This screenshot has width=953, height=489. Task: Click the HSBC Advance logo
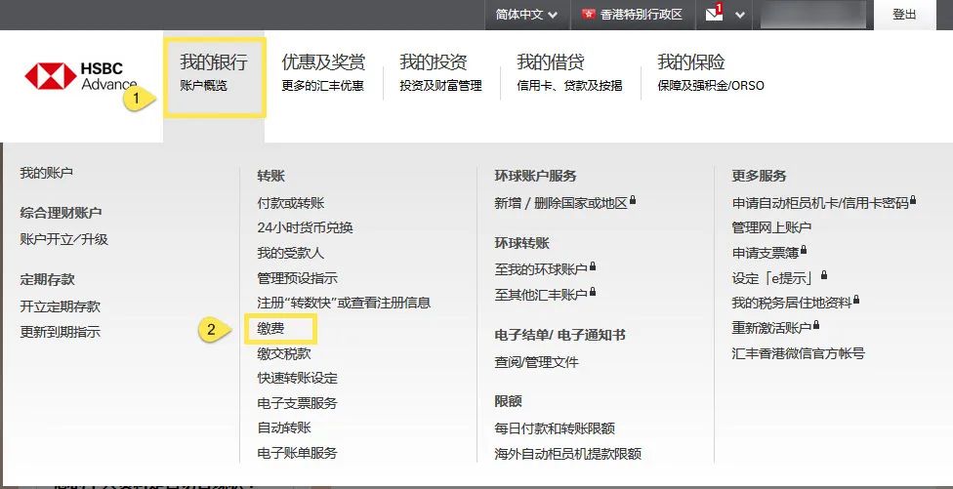(80, 75)
